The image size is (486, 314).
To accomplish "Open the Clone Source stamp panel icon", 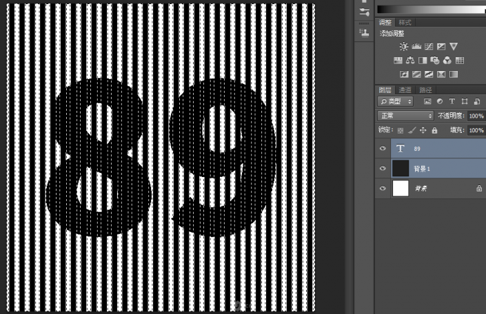I will click(364, 32).
